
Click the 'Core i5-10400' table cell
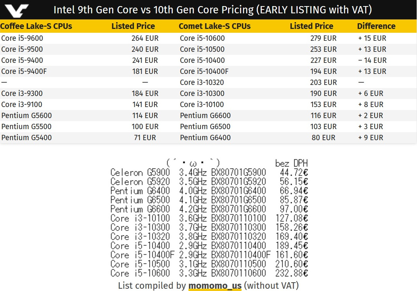point(202,60)
